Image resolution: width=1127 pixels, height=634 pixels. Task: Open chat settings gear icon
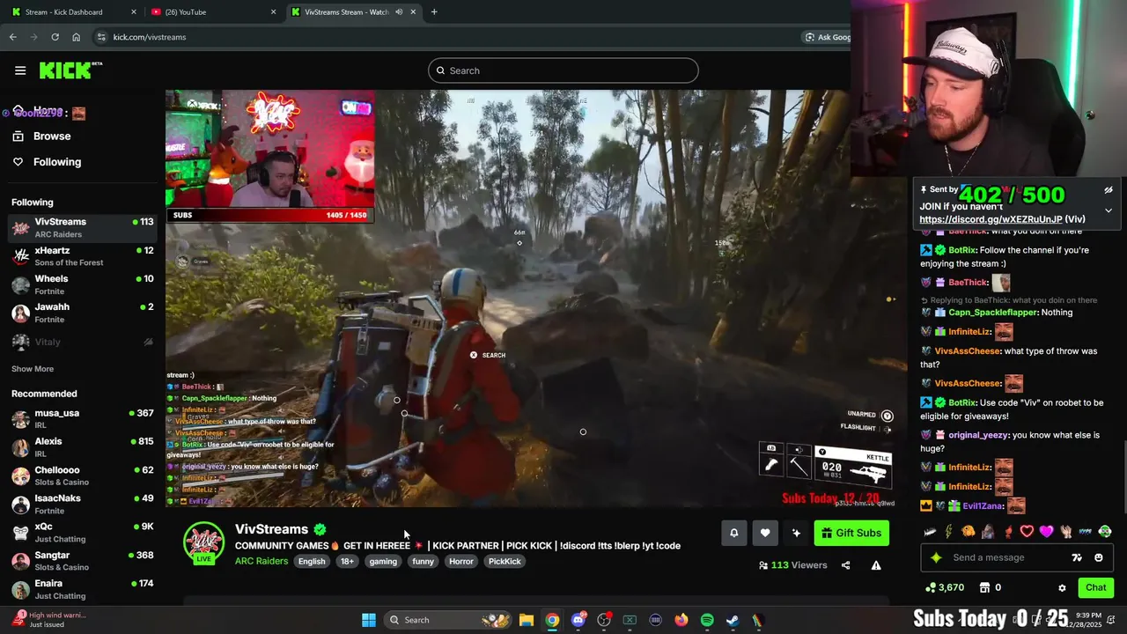pos(1062,587)
